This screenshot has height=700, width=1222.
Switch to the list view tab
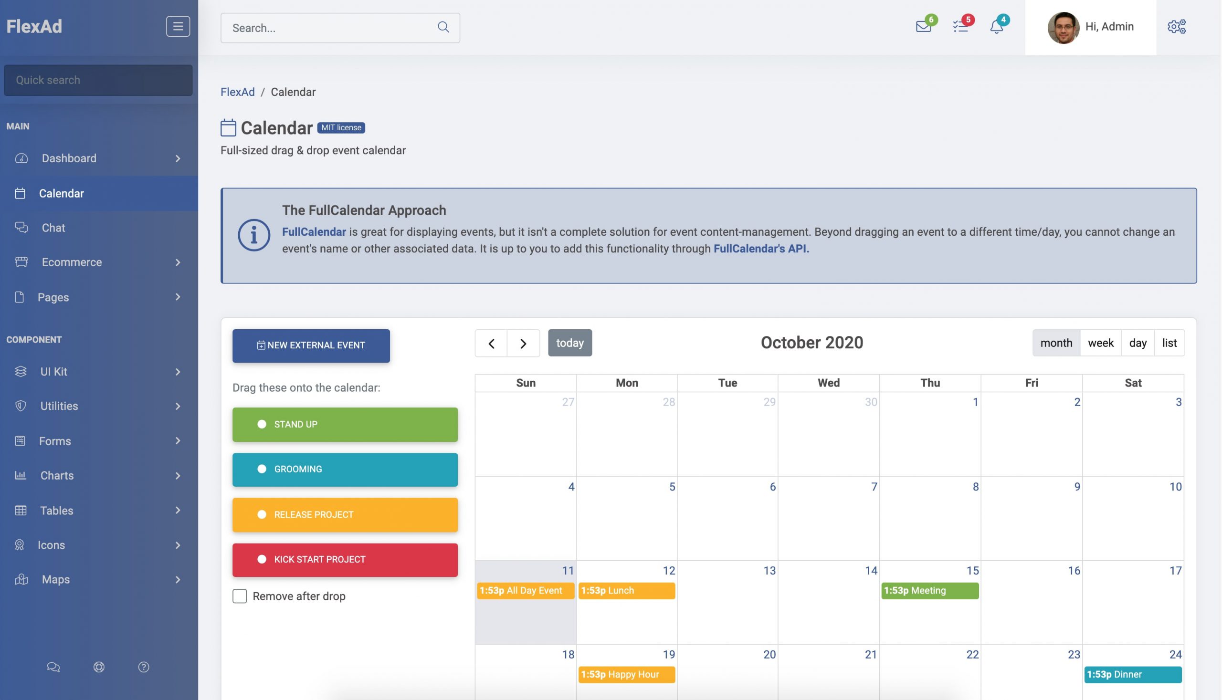[1169, 343]
